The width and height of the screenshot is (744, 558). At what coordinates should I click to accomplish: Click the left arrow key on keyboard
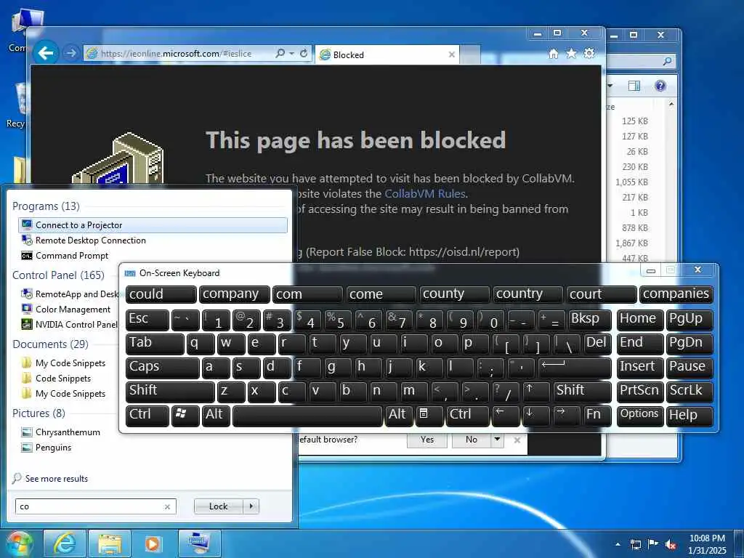506,415
